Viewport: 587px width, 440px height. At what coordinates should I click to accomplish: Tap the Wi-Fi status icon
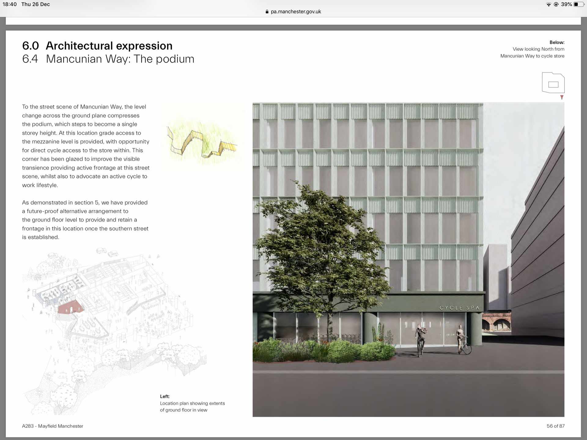(548, 4)
